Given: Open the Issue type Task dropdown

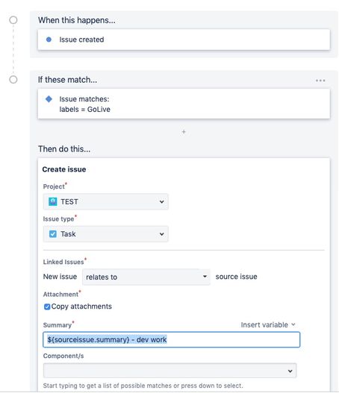Looking at the screenshot, I should click(105, 234).
